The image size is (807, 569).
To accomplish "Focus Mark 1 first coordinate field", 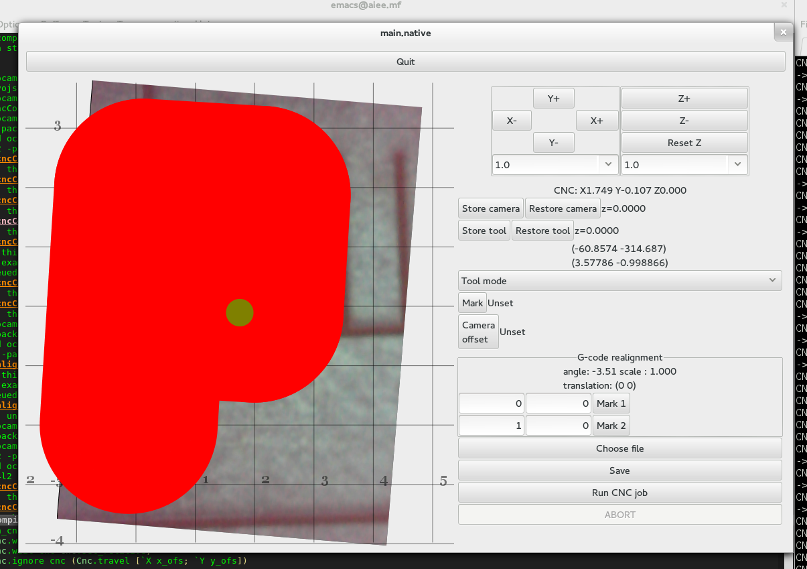I will click(492, 403).
